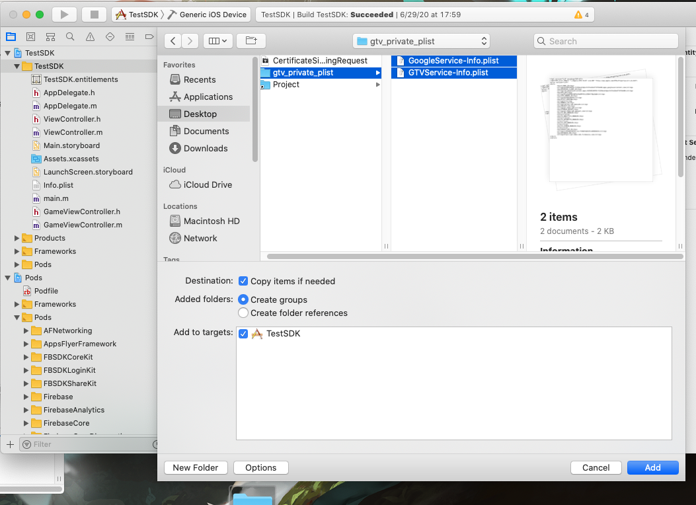Collapse the TestSDK group folder

[x=17, y=67]
